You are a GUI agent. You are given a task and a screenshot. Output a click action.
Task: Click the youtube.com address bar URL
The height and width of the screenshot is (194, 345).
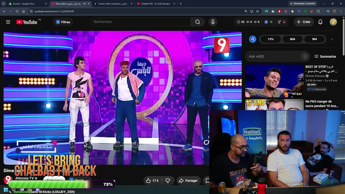(x=54, y=11)
